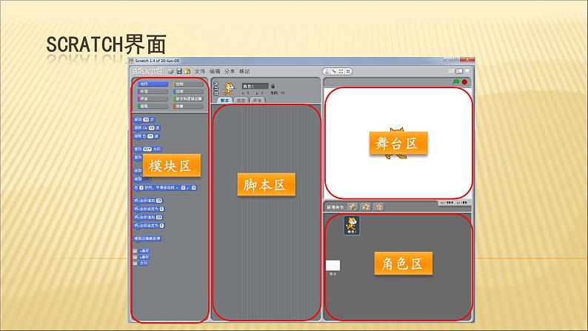
Task: Toggle the y座标 reporter checkbox
Action: click(x=135, y=257)
